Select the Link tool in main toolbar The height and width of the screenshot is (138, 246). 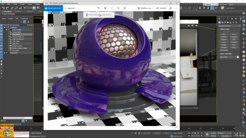point(12,8)
